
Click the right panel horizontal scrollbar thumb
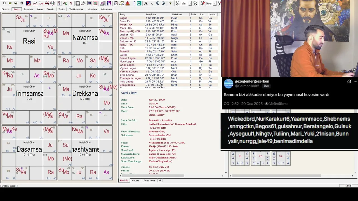point(276,176)
